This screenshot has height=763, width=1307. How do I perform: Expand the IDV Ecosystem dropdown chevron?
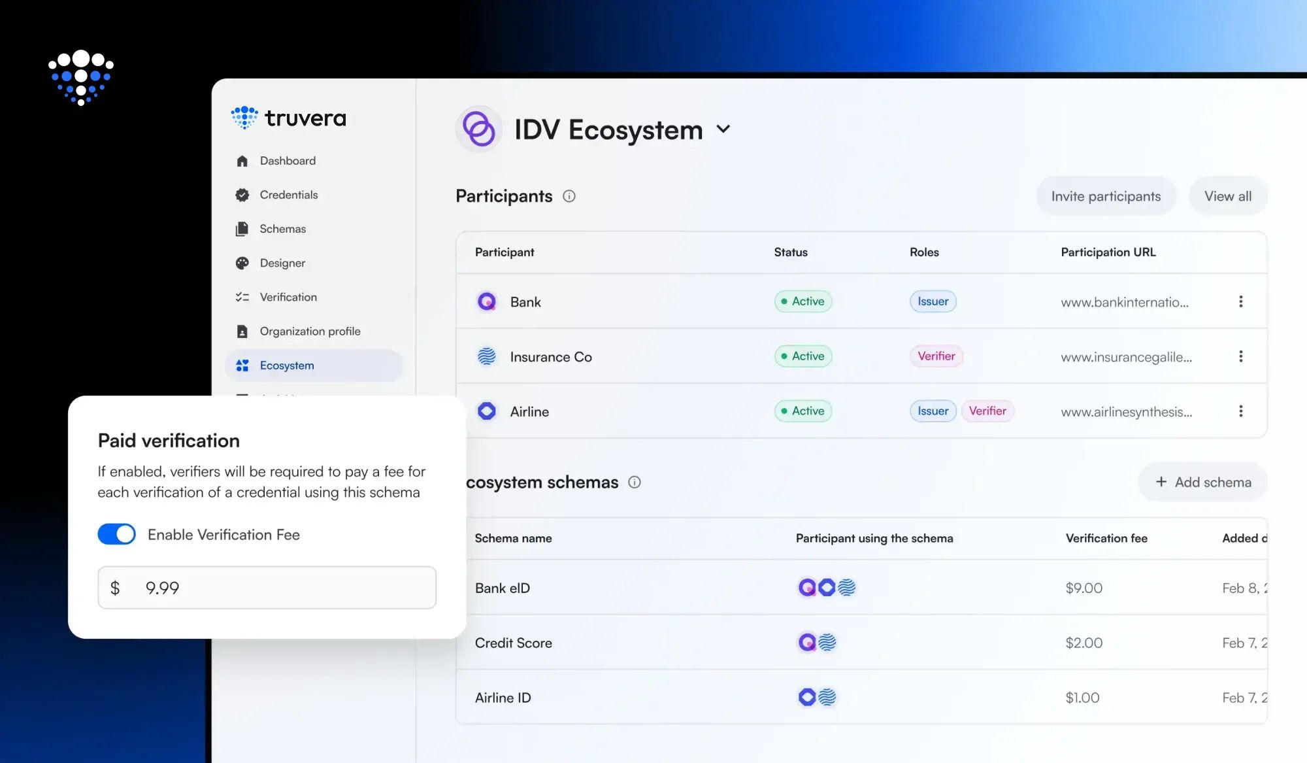[x=723, y=130]
